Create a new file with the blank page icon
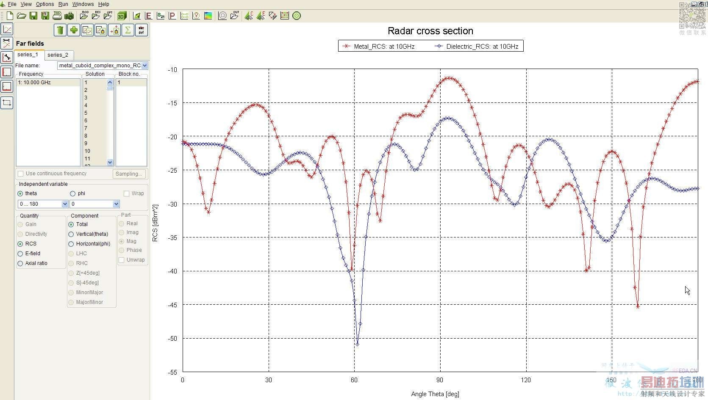708x400 pixels. (x=10, y=16)
